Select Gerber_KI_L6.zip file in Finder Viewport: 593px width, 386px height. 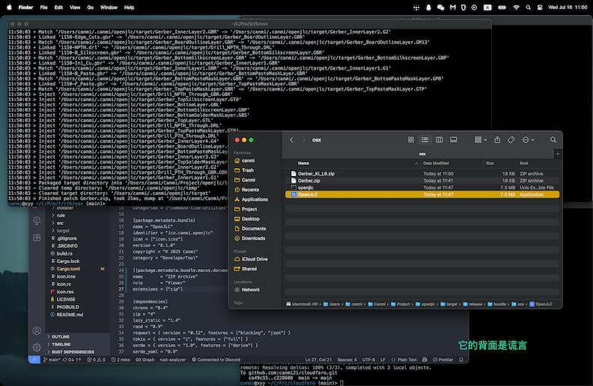(x=316, y=173)
